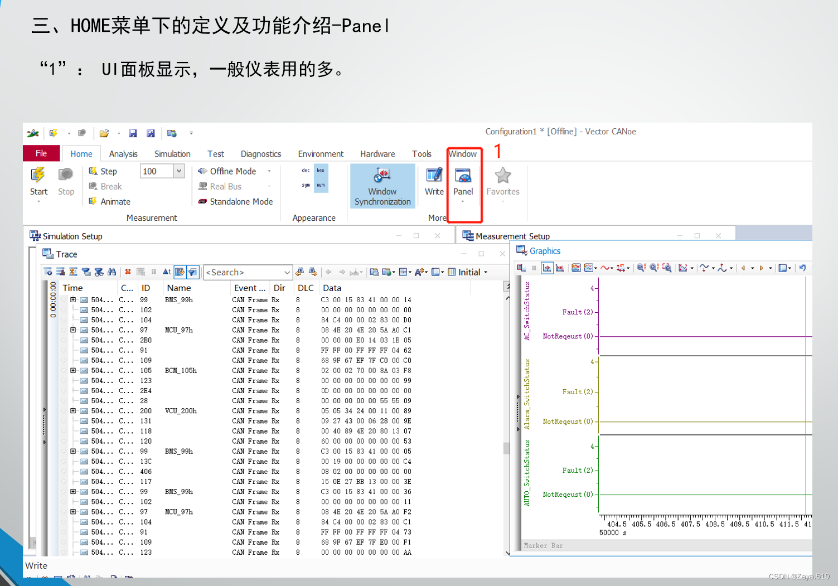Click Graphics difference cursor icon

[560, 268]
